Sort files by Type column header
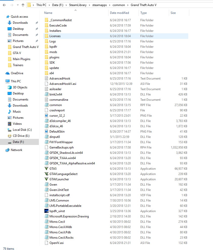This screenshot has width=213, height=250. (x=144, y=13)
